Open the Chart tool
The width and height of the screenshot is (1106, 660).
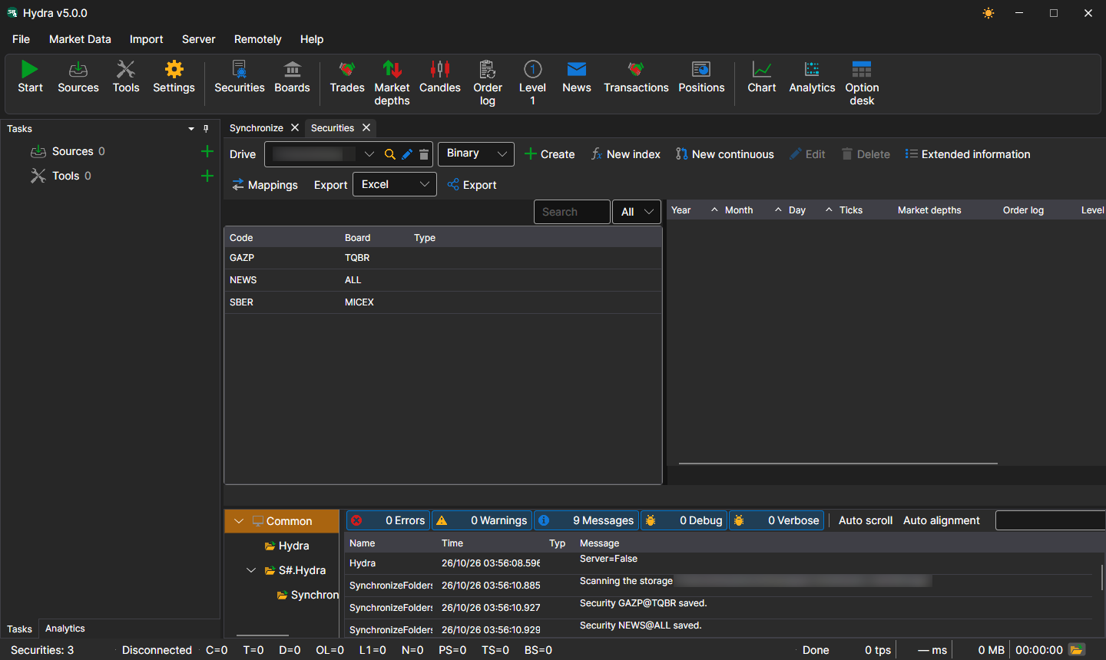point(762,77)
